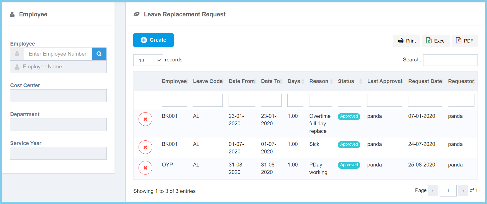The height and width of the screenshot is (204, 487).
Task: Click the Employee column filter box
Action: pos(174,100)
